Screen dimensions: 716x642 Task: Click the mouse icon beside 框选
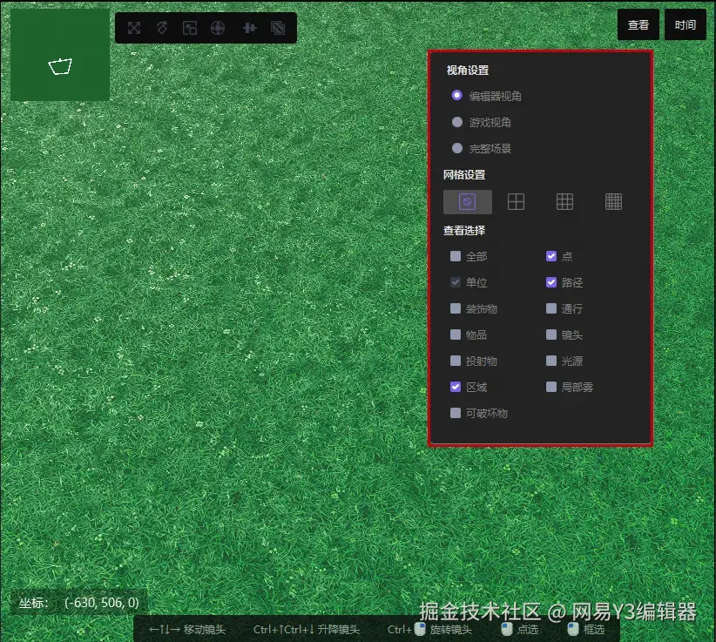[572, 629]
